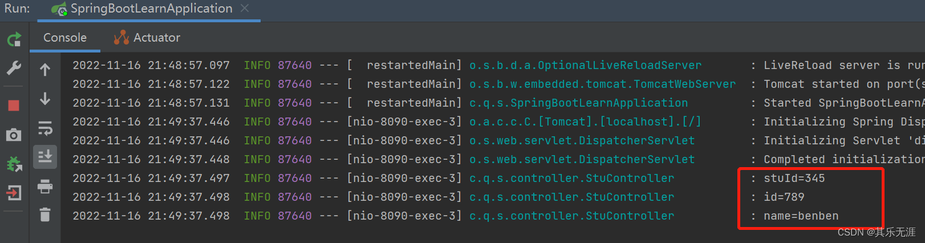Switch to the Actuator tab
Viewport: 925px width, 243px height.
[147, 38]
